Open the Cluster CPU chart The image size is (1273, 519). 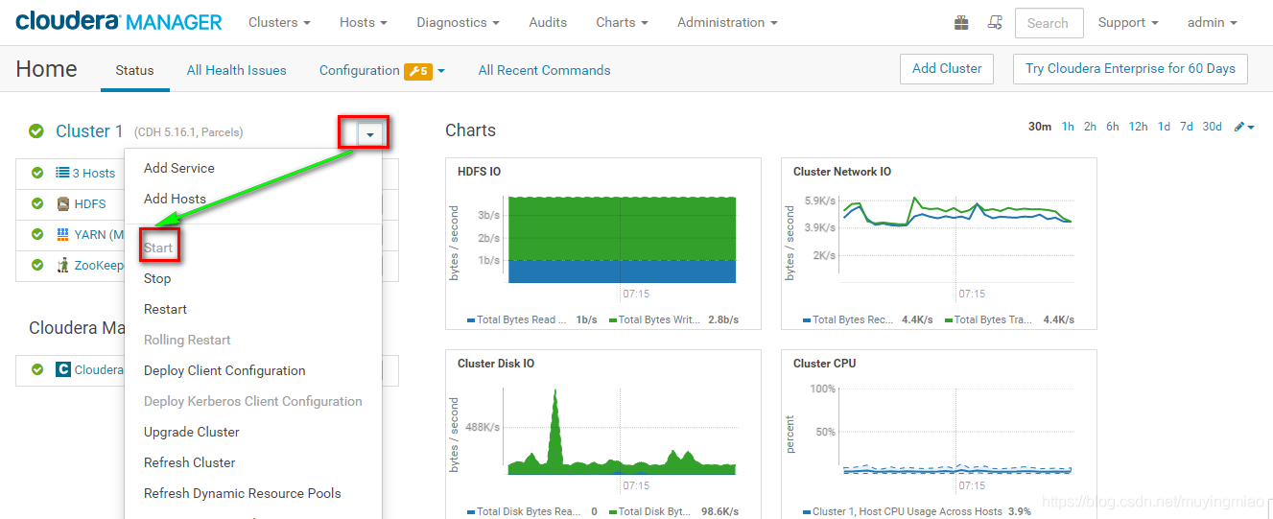(x=939, y=434)
